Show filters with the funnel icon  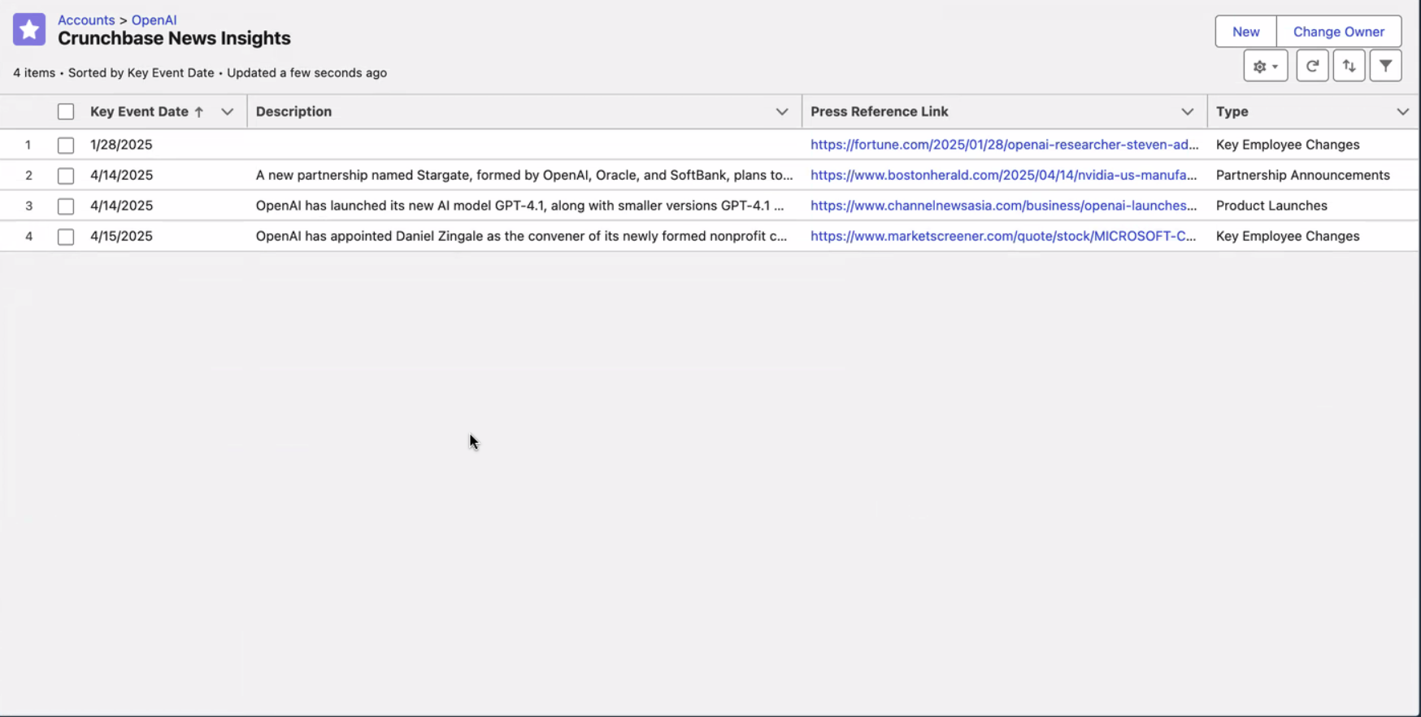point(1385,66)
